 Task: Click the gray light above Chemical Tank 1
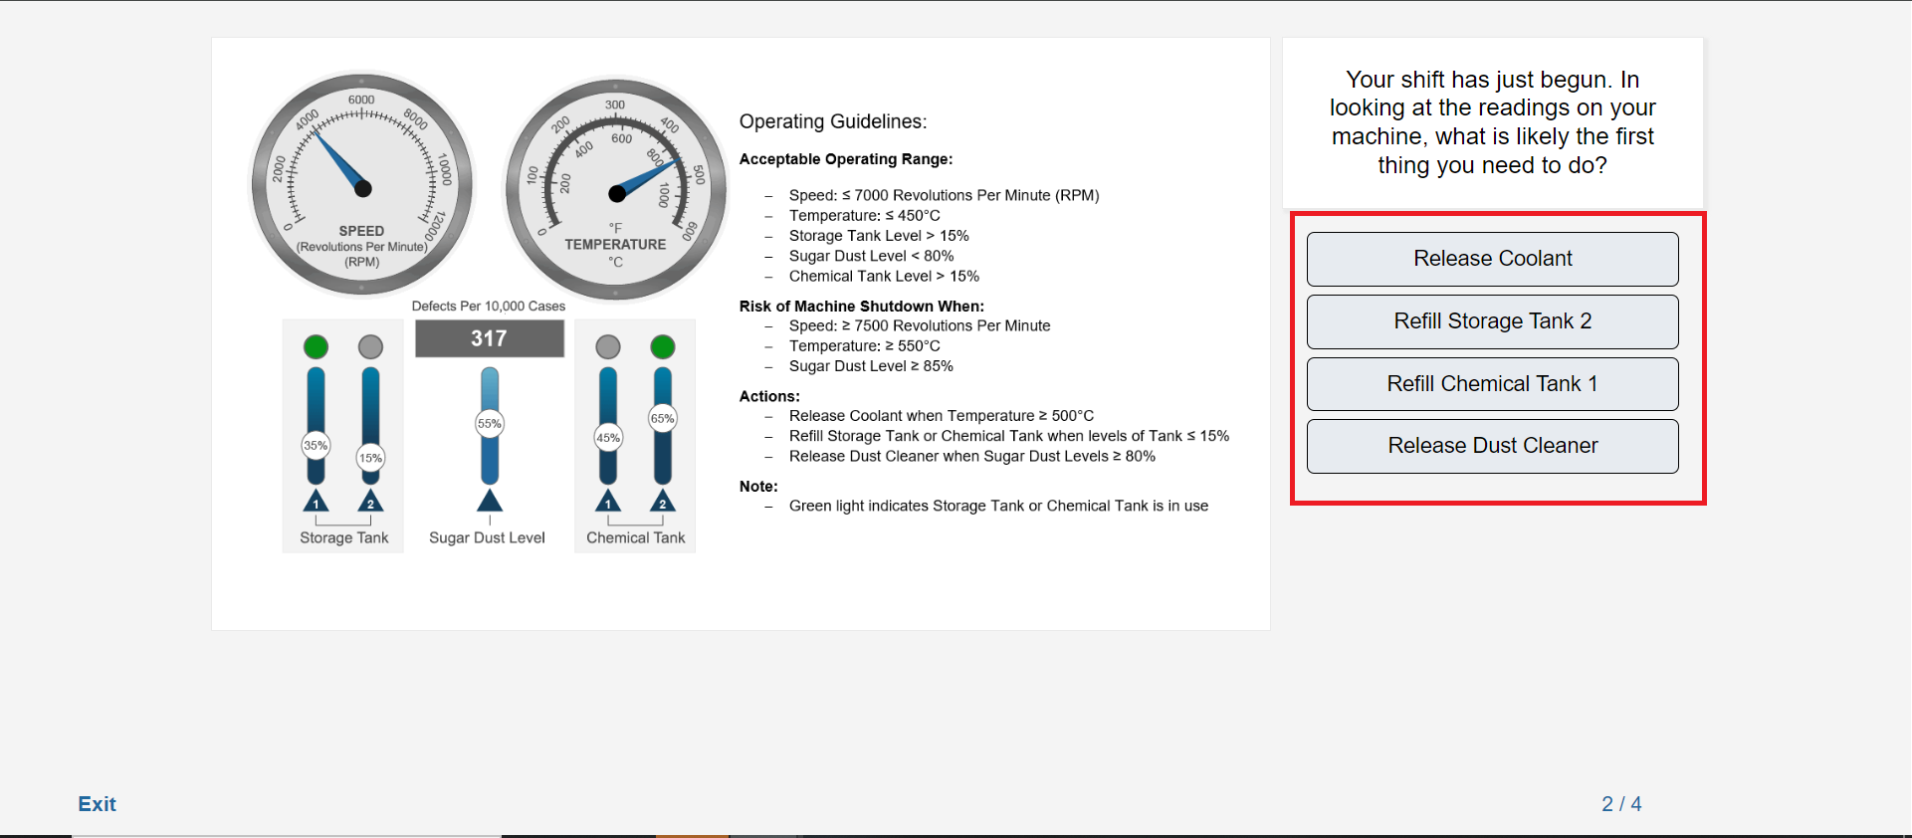pos(608,346)
